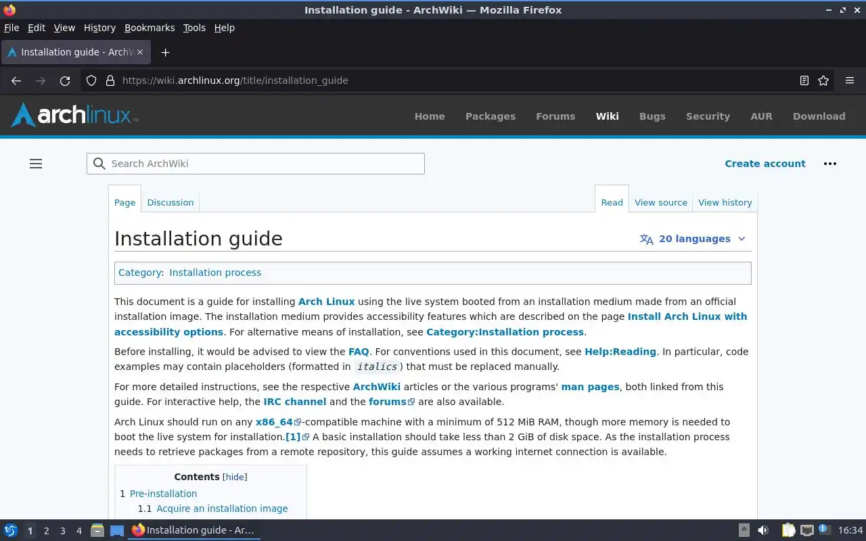Screen dimensions: 866x541
Task: Open a new tab with the plus button
Action: pyautogui.click(x=165, y=52)
